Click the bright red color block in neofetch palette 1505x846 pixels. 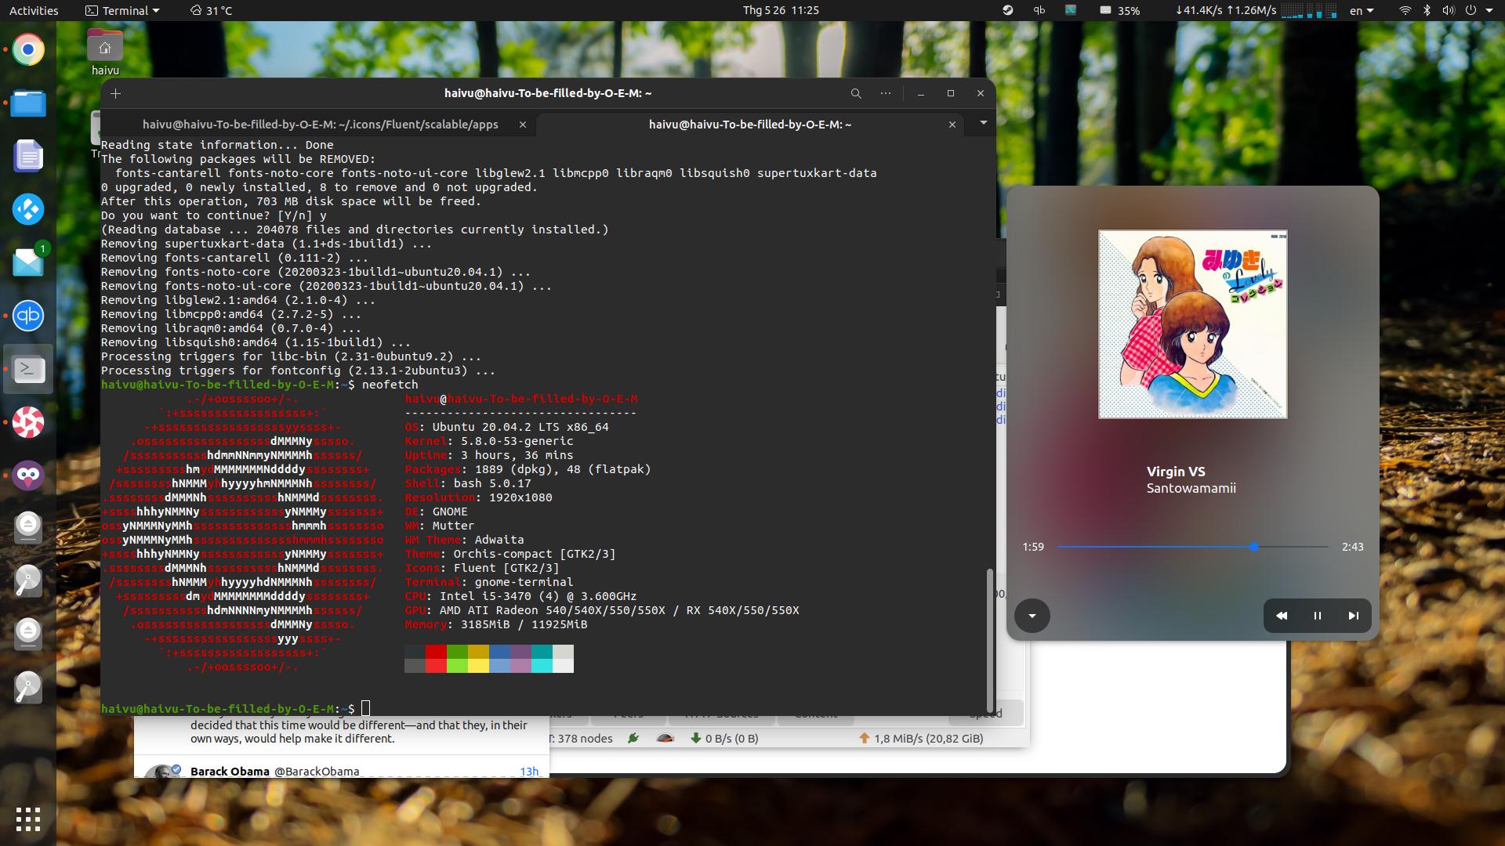pyautogui.click(x=436, y=666)
